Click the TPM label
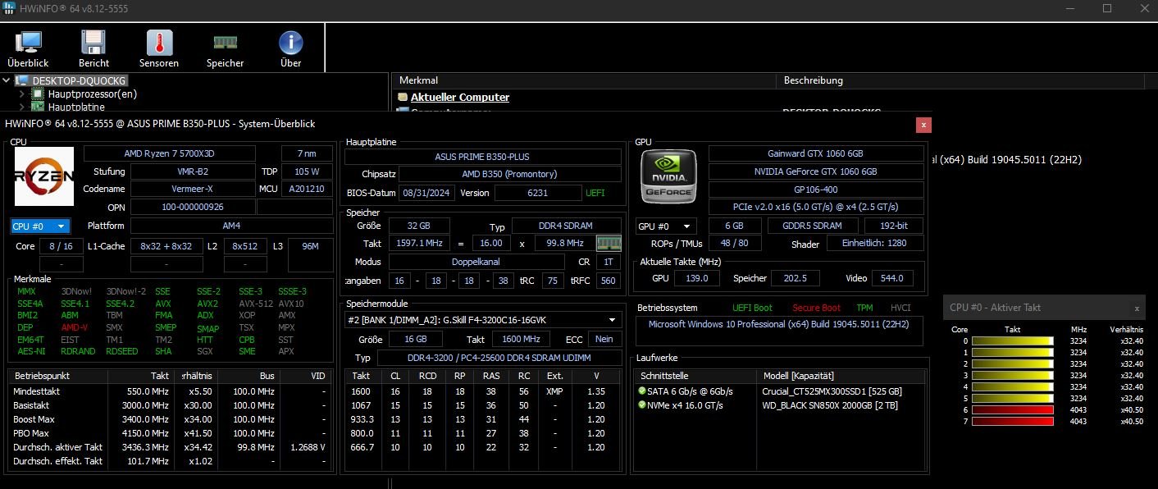This screenshot has width=1158, height=489. click(864, 308)
